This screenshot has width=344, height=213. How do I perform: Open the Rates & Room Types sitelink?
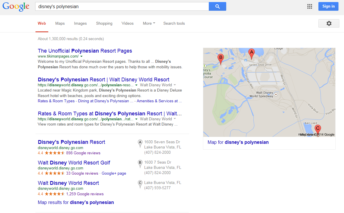pyautogui.click(x=56, y=101)
